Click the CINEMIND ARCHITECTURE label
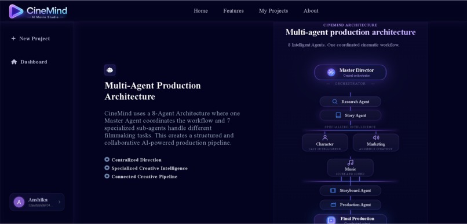Image resolution: width=467 pixels, height=224 pixels. click(x=350, y=25)
